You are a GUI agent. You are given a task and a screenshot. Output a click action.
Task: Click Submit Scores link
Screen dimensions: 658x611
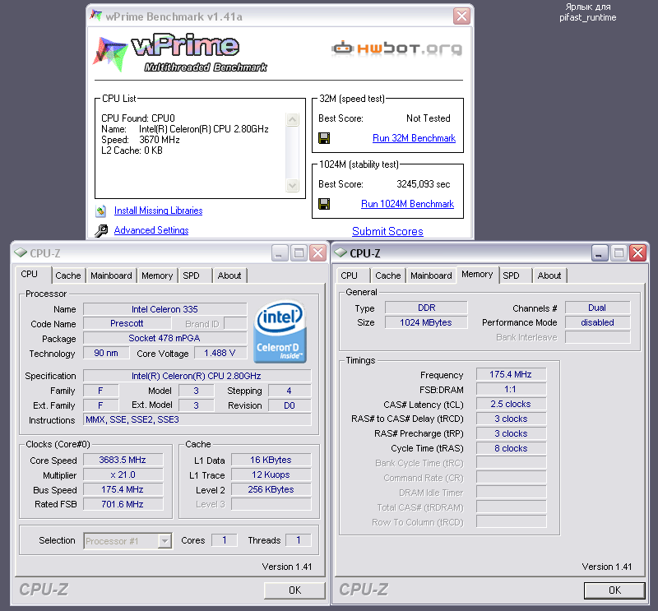(387, 231)
